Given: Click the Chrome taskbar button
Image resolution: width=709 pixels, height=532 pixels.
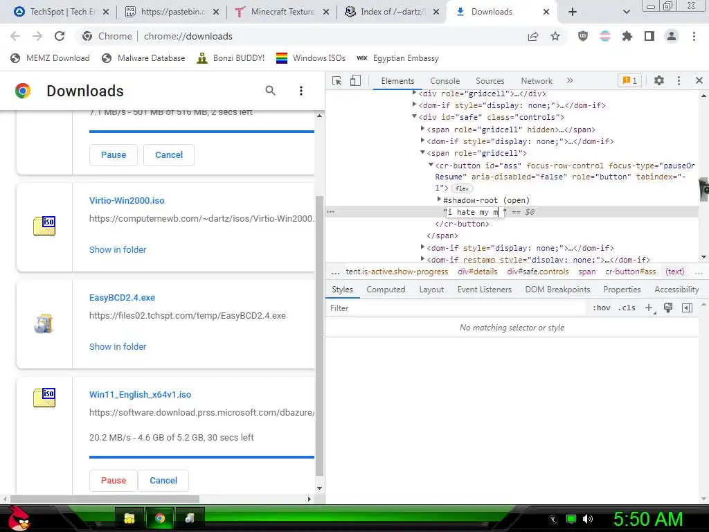Looking at the screenshot, I should (160, 518).
